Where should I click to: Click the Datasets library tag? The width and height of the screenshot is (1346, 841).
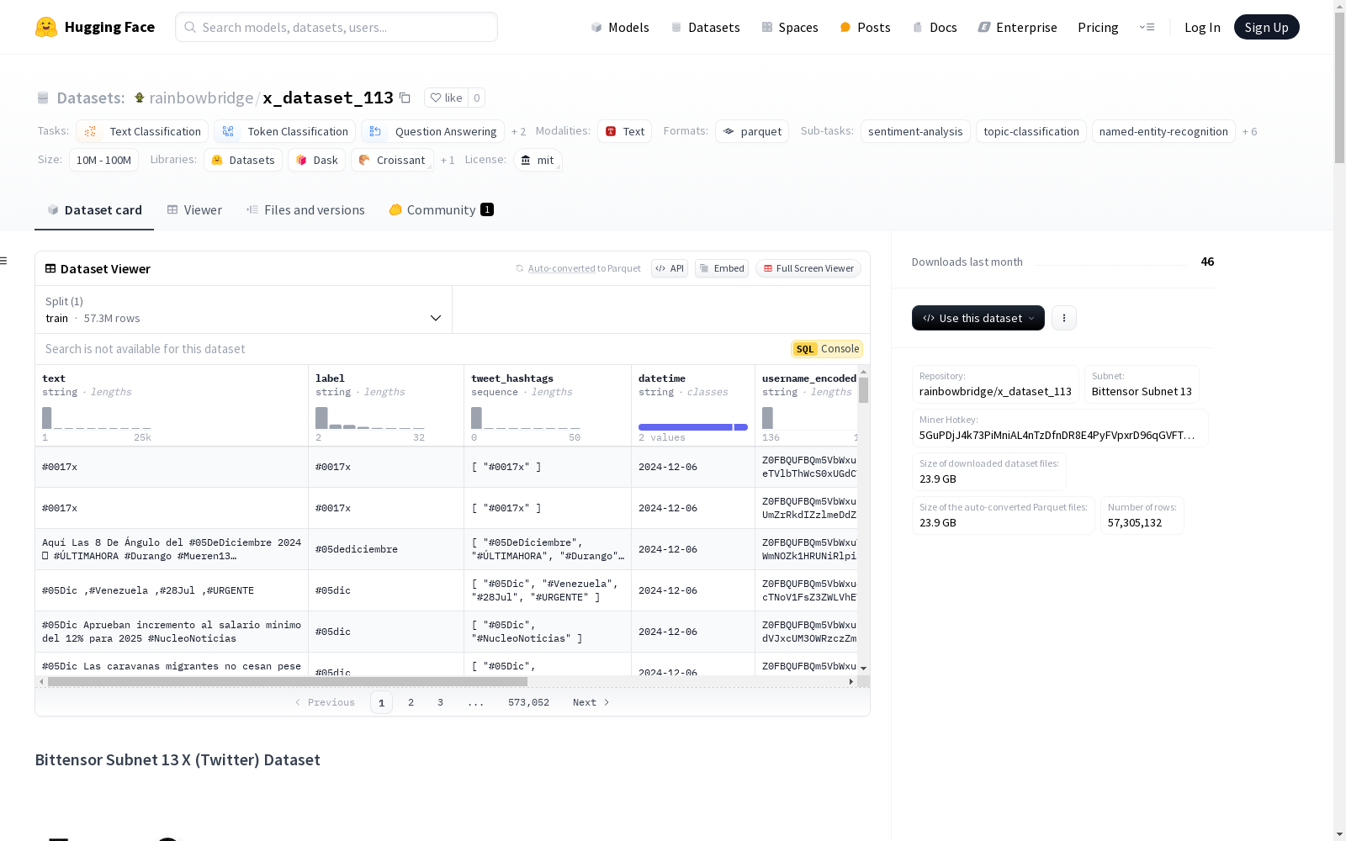click(x=243, y=161)
